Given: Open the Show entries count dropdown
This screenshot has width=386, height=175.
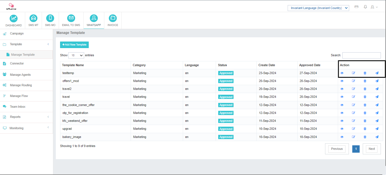Looking at the screenshot, I should point(76,55).
